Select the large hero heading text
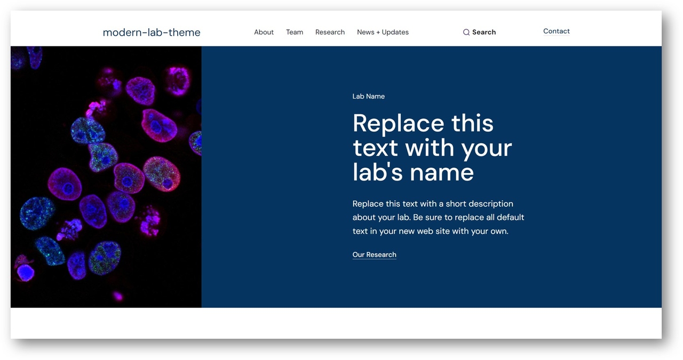Screen dimensions: 683x360 point(432,148)
